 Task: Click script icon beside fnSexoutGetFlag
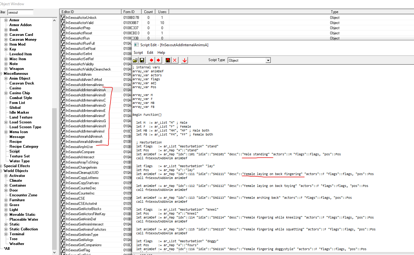point(63,250)
